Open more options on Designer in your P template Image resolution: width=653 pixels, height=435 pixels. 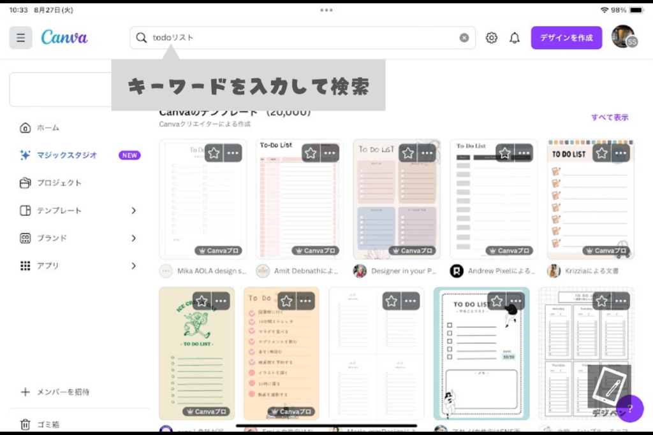point(427,153)
